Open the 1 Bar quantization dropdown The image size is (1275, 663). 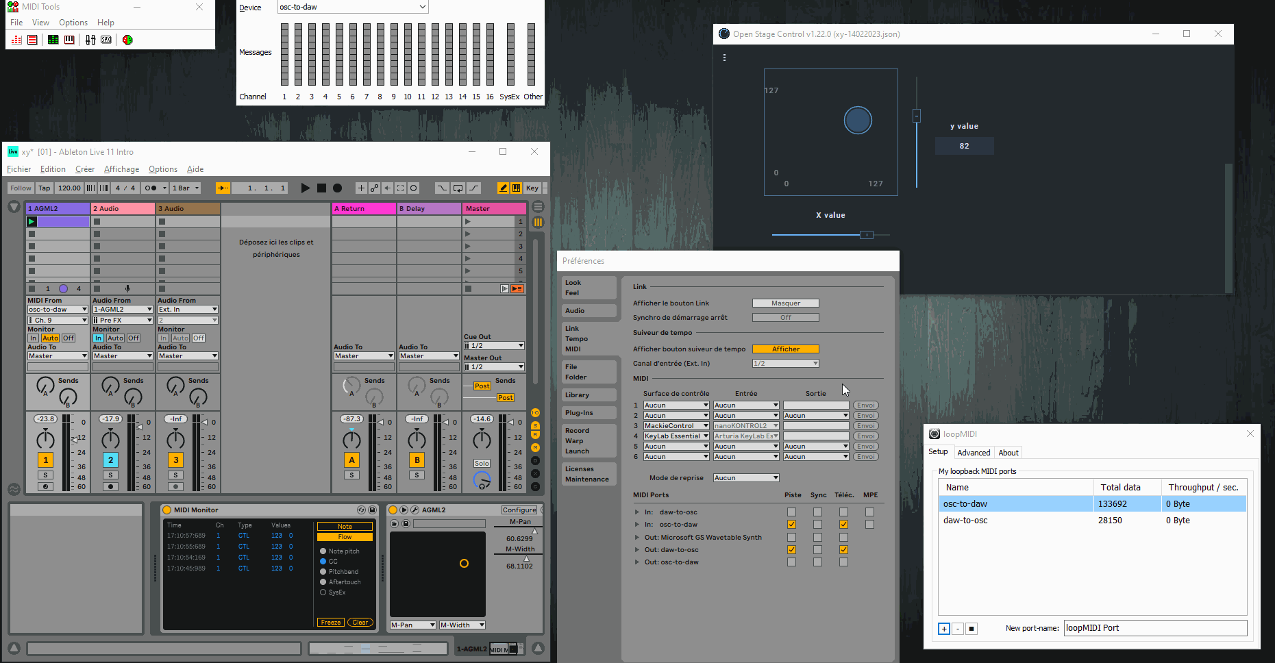[x=186, y=188]
